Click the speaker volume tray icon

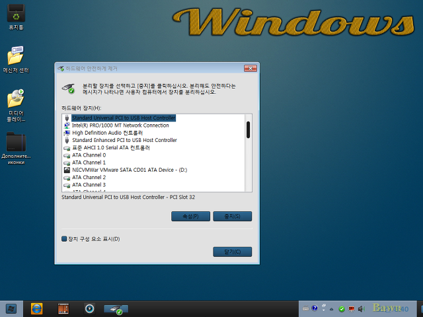tap(361, 309)
